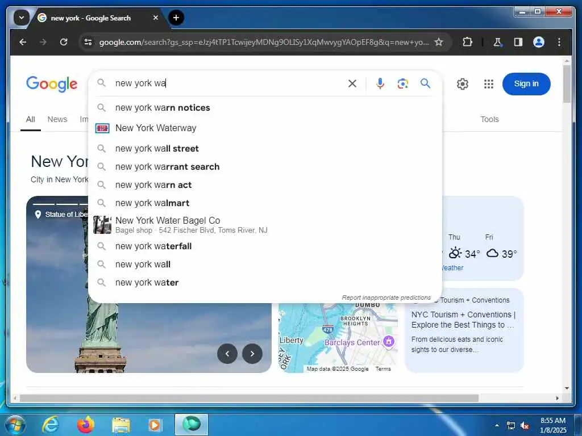582x436 pixels.
Task: Select suggestion 'new york warrant search'
Action: tap(265, 166)
